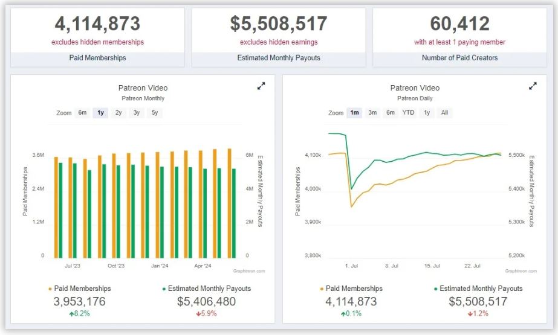558x335 pixels.
Task: Set daily chart zoom to YTD
Action: (408, 113)
